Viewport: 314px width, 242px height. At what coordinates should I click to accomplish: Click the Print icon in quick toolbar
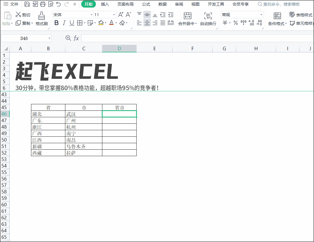(43, 4)
